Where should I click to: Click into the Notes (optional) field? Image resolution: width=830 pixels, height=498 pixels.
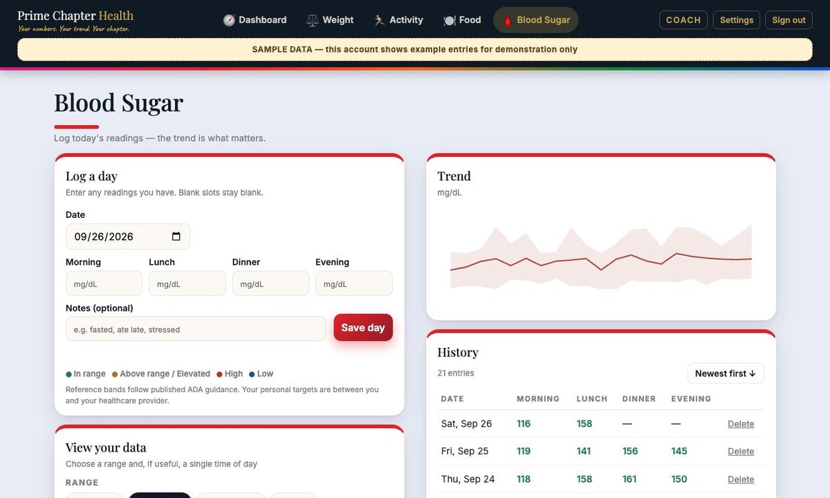click(x=196, y=329)
